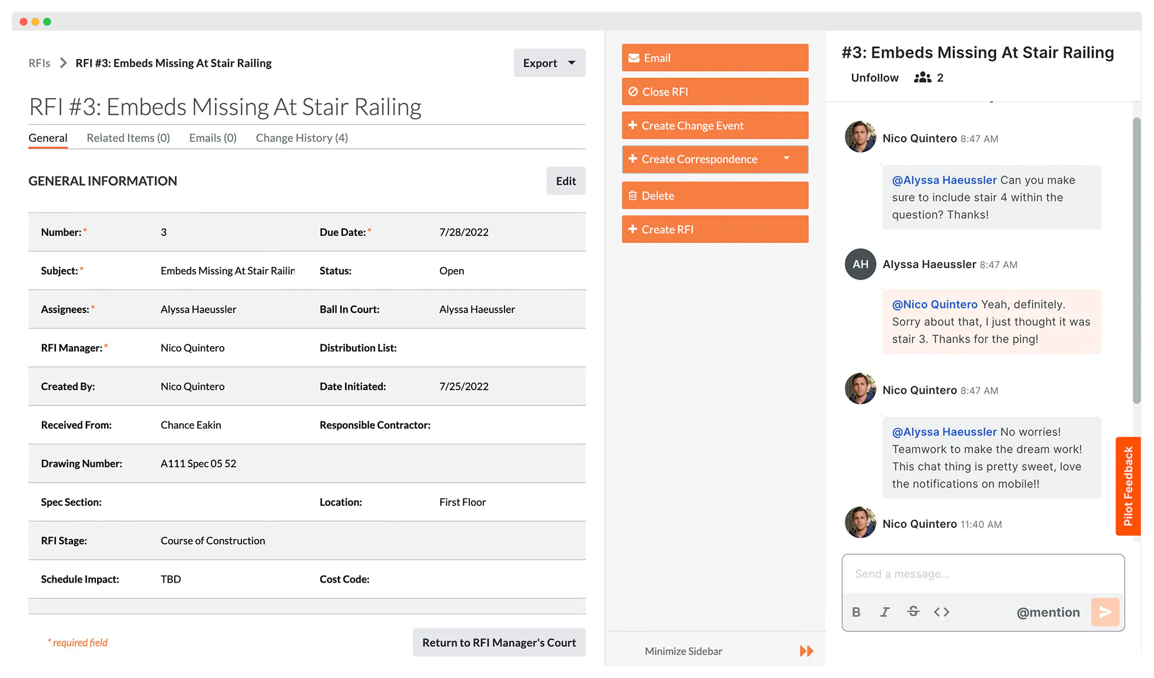Click the Delete button
1154x678 pixels.
pos(715,195)
